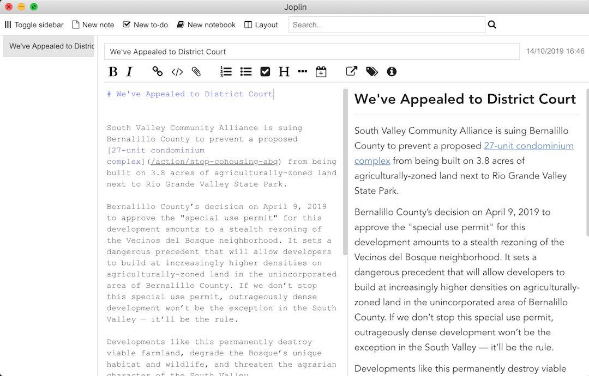Click inside the Search field

pos(387,24)
